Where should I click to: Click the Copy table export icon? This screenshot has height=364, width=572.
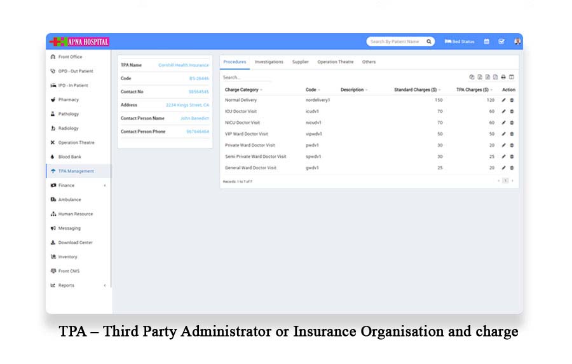[472, 77]
